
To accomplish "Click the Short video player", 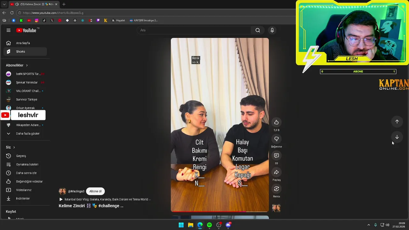I will click(220, 125).
